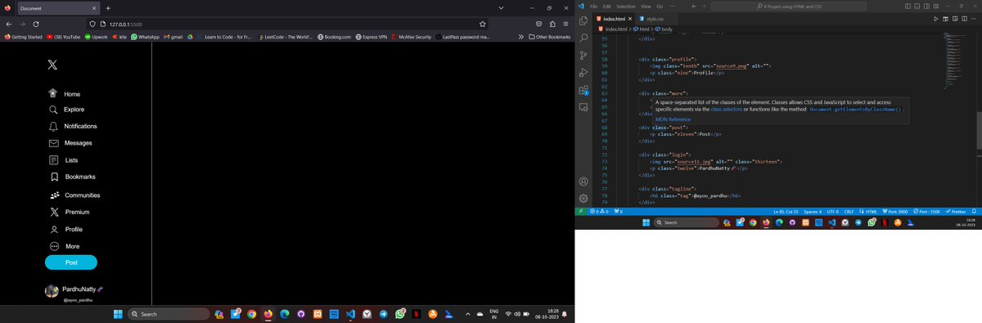
Task: Show hidden tray icons arrow on left taskbar
Action: (469, 314)
